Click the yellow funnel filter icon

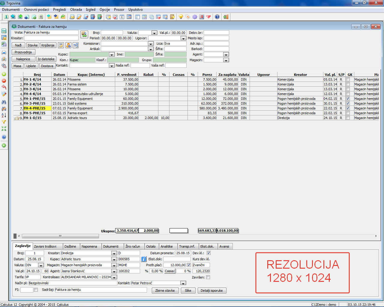coord(4,122)
